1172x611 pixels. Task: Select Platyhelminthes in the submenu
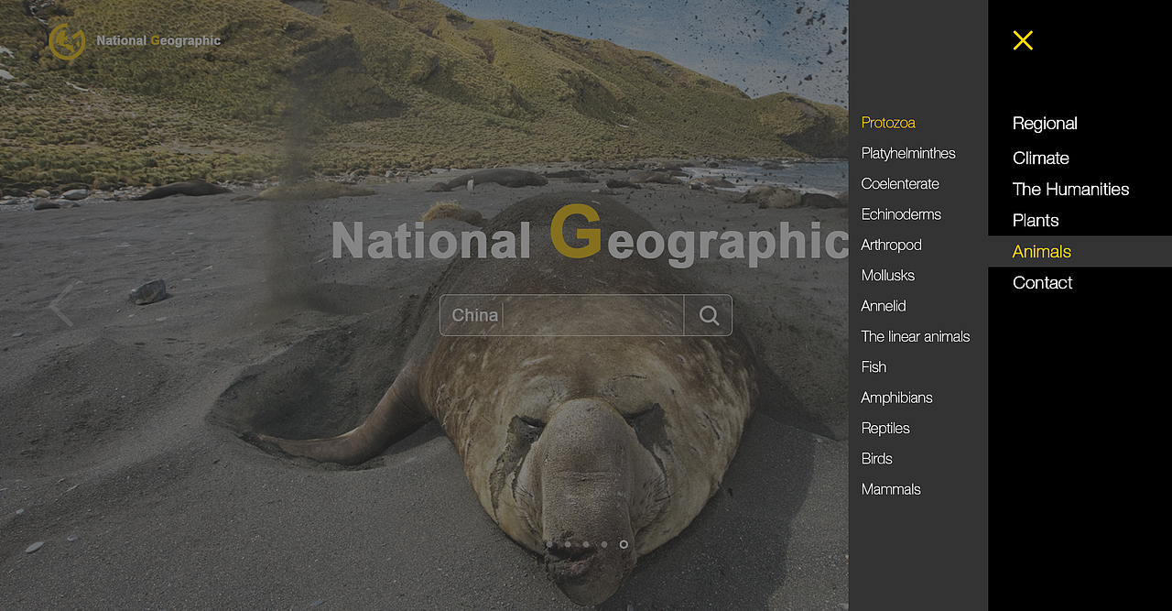908,153
